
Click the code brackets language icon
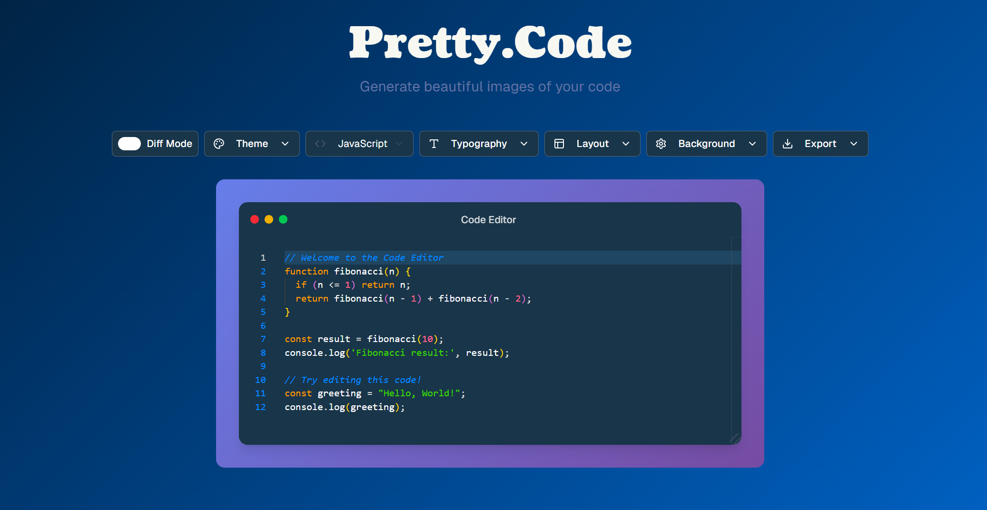[x=320, y=144]
